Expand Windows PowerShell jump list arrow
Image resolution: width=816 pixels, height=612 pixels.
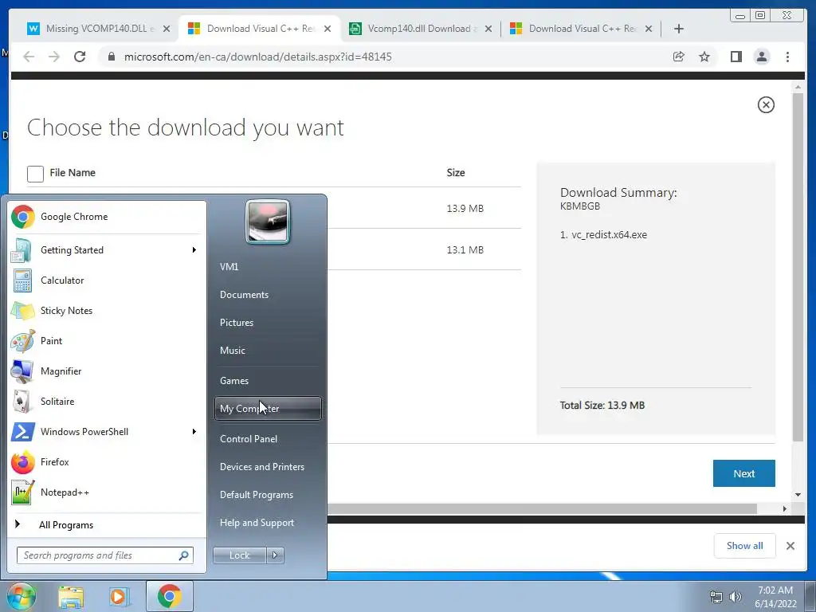[x=194, y=432]
